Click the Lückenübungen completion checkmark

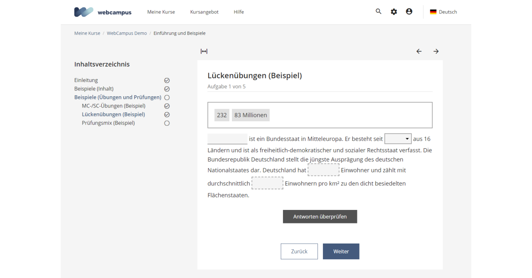(167, 115)
